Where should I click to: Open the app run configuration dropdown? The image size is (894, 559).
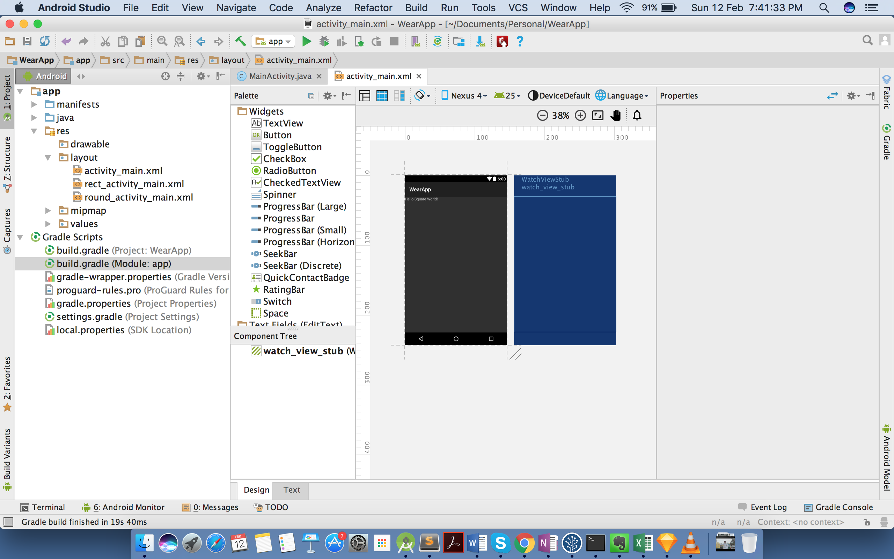[273, 42]
